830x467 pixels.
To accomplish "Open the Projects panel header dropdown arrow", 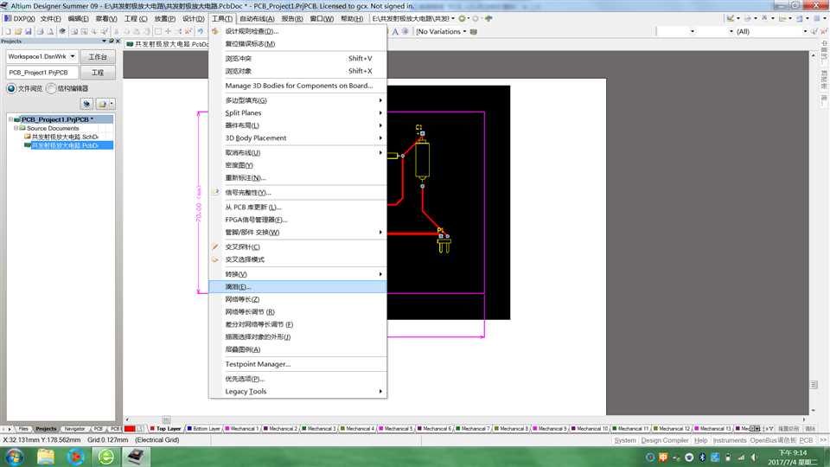I will [x=104, y=41].
